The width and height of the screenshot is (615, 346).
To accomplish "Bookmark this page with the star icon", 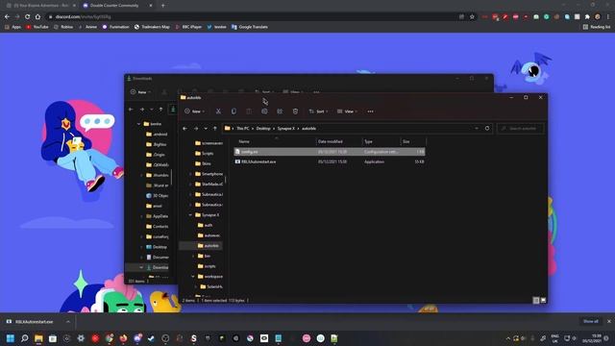I will (x=472, y=17).
